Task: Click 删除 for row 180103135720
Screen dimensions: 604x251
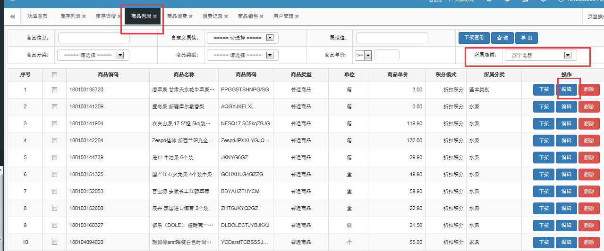Action: (589, 89)
